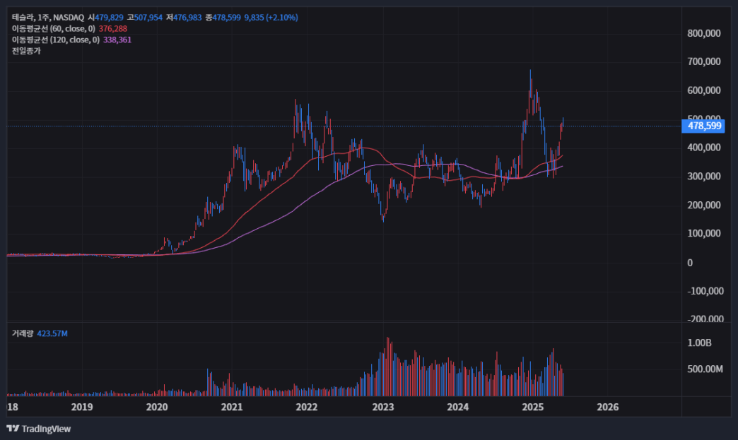This screenshot has height=440, width=738.
Task: Click the 2024 time axis label
Action: pyautogui.click(x=458, y=407)
